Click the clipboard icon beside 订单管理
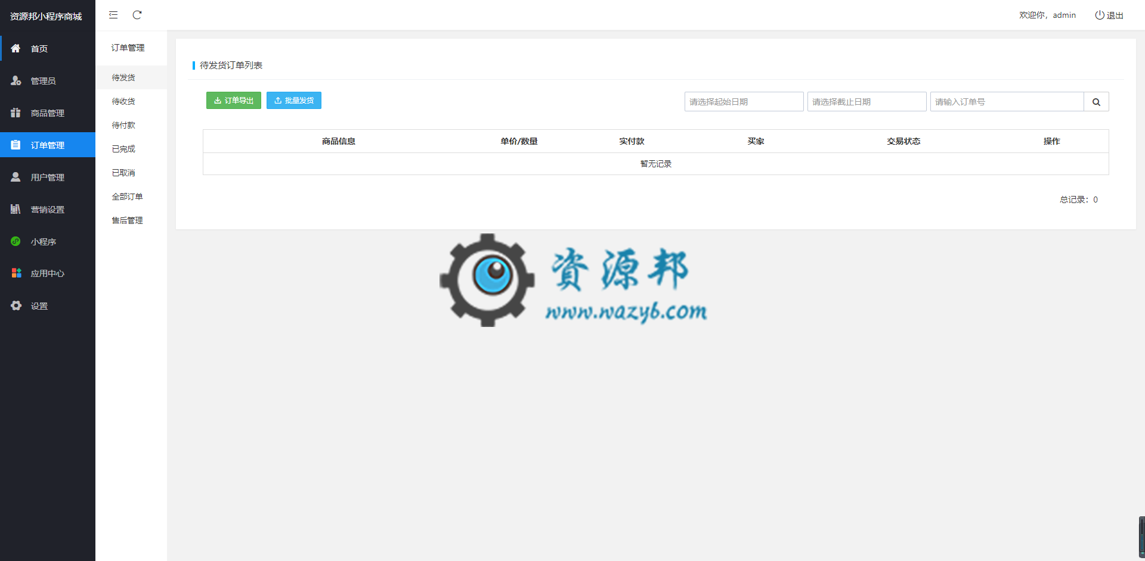The height and width of the screenshot is (561, 1145). 16,145
